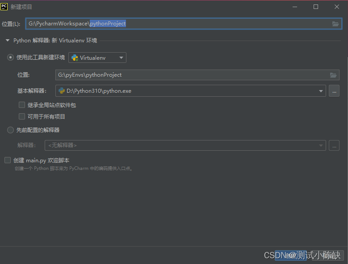Open the Virtualenv tool dropdown
The image size is (348, 264).
pos(97,58)
